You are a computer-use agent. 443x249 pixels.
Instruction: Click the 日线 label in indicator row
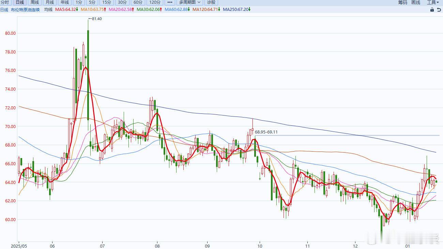[4, 10]
